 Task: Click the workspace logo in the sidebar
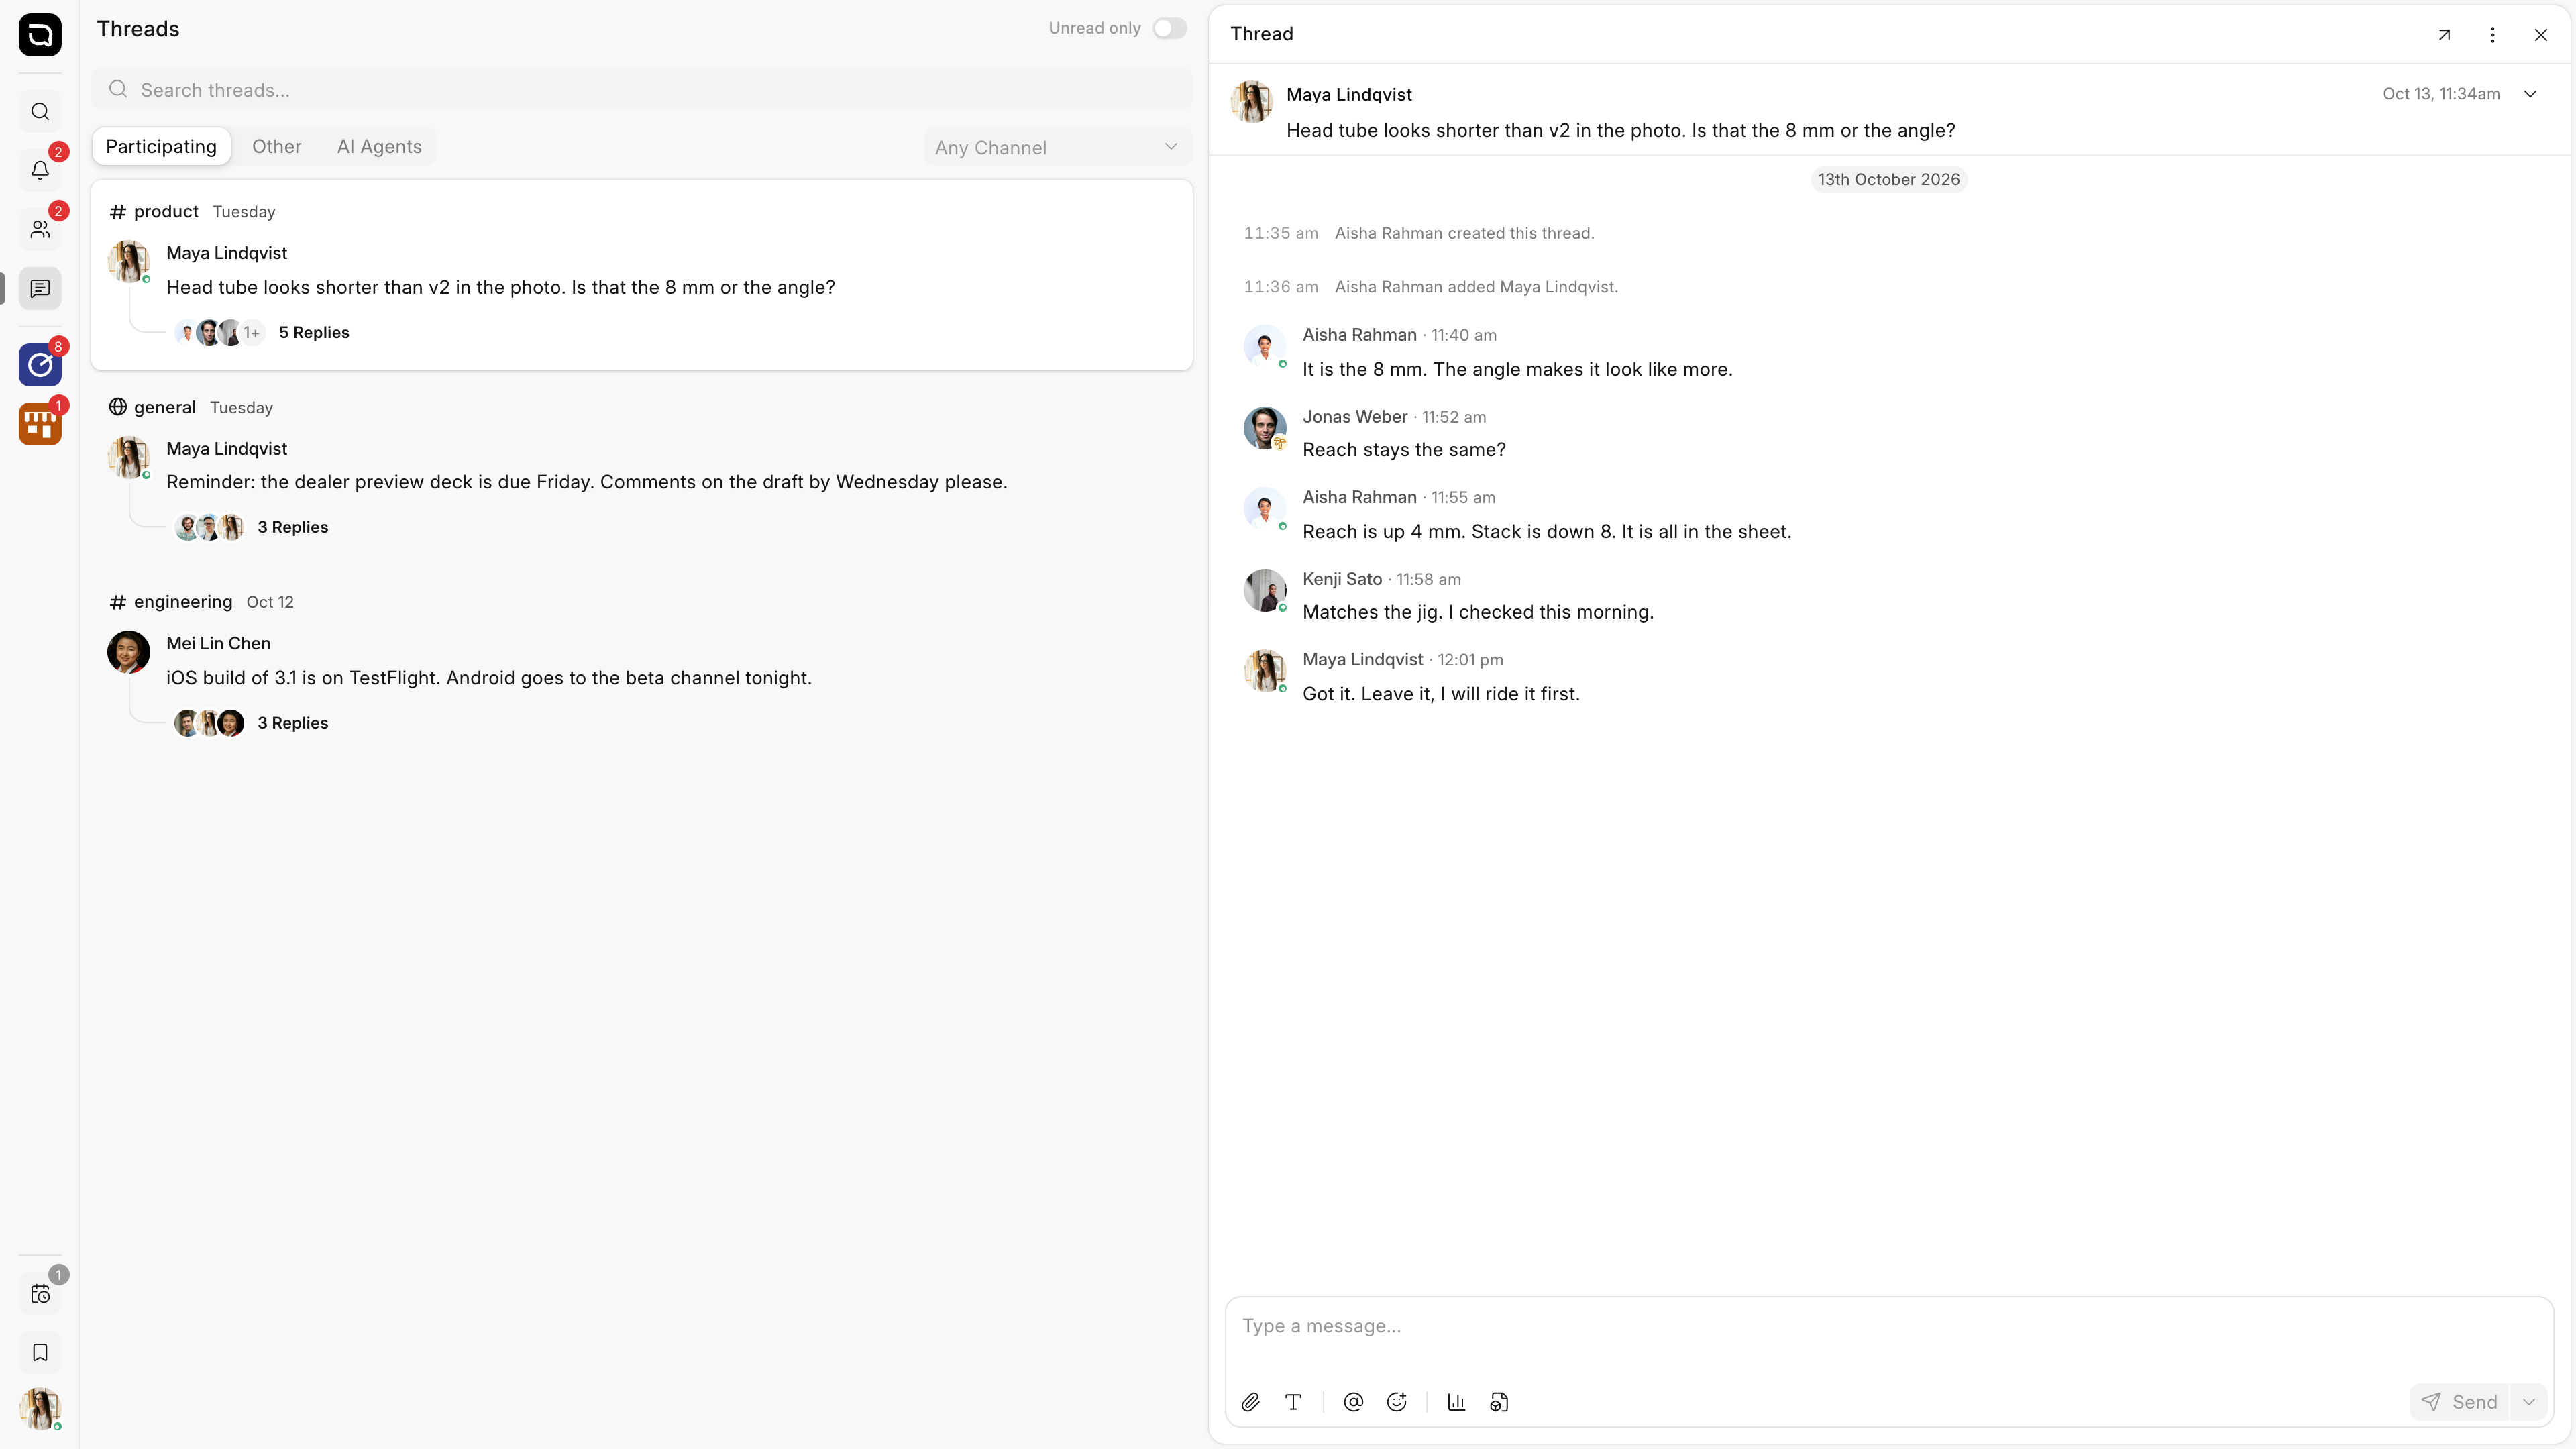[x=40, y=35]
